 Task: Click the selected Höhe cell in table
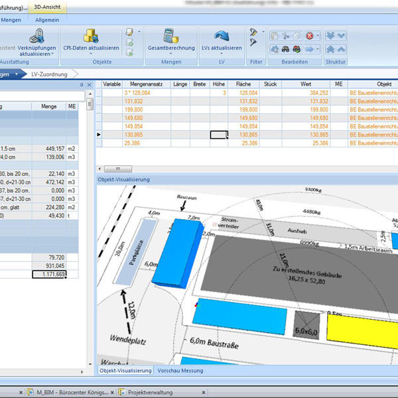click(218, 135)
